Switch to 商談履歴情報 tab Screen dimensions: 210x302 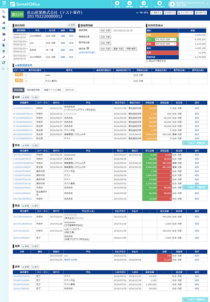[33, 90]
